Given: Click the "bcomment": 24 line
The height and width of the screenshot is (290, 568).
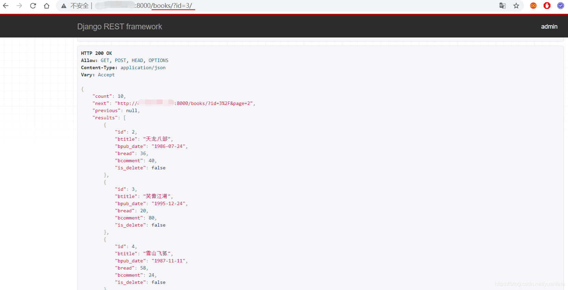Looking at the screenshot, I should tap(136, 275).
